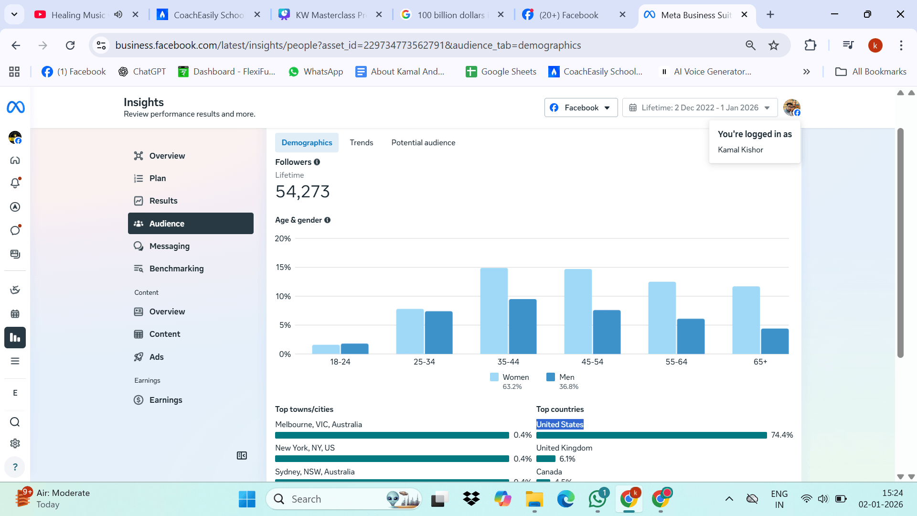This screenshot has width=917, height=516.
Task: Expand the Facebook platform dropdown
Action: click(x=581, y=107)
